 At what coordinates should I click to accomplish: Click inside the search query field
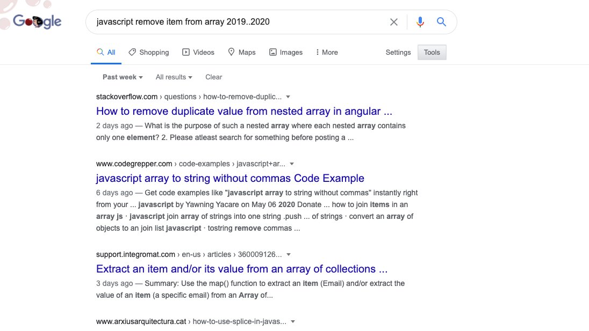click(x=236, y=22)
